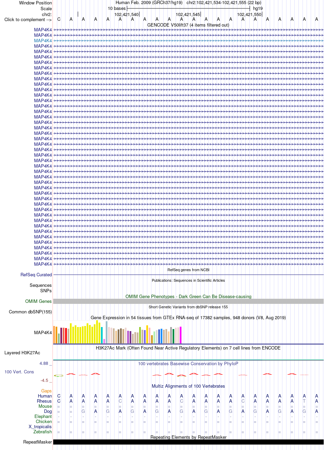Click 'Publications: Sequences in Scientific Articles' title
Image resolution: width=324 pixels, height=450 pixels.
(x=188, y=280)
